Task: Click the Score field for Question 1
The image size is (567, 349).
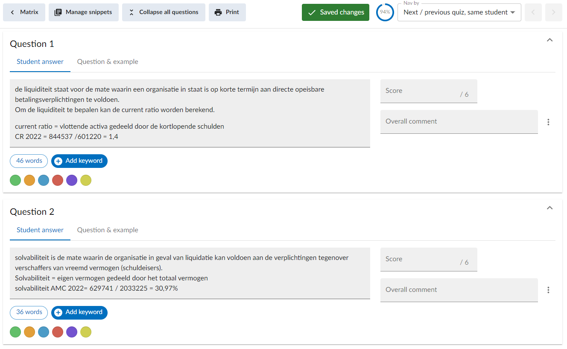Action: coord(429,91)
